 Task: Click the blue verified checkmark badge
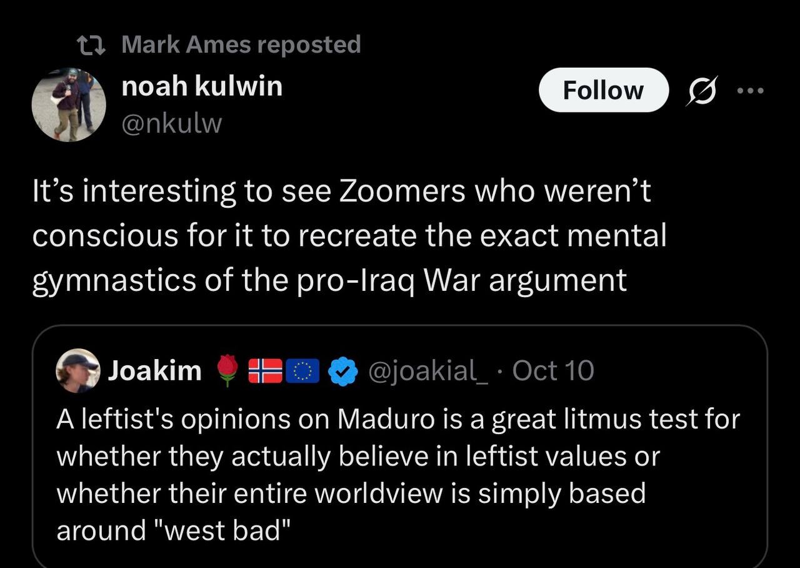point(342,371)
